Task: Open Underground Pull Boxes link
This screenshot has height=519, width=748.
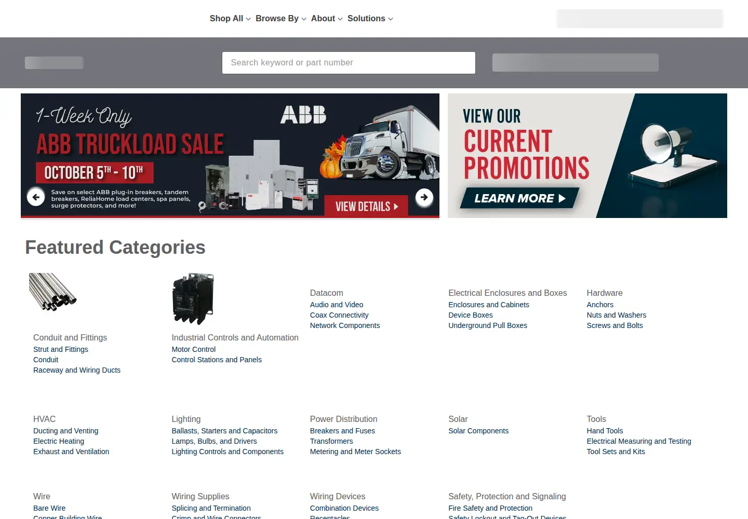Action: coord(488,325)
